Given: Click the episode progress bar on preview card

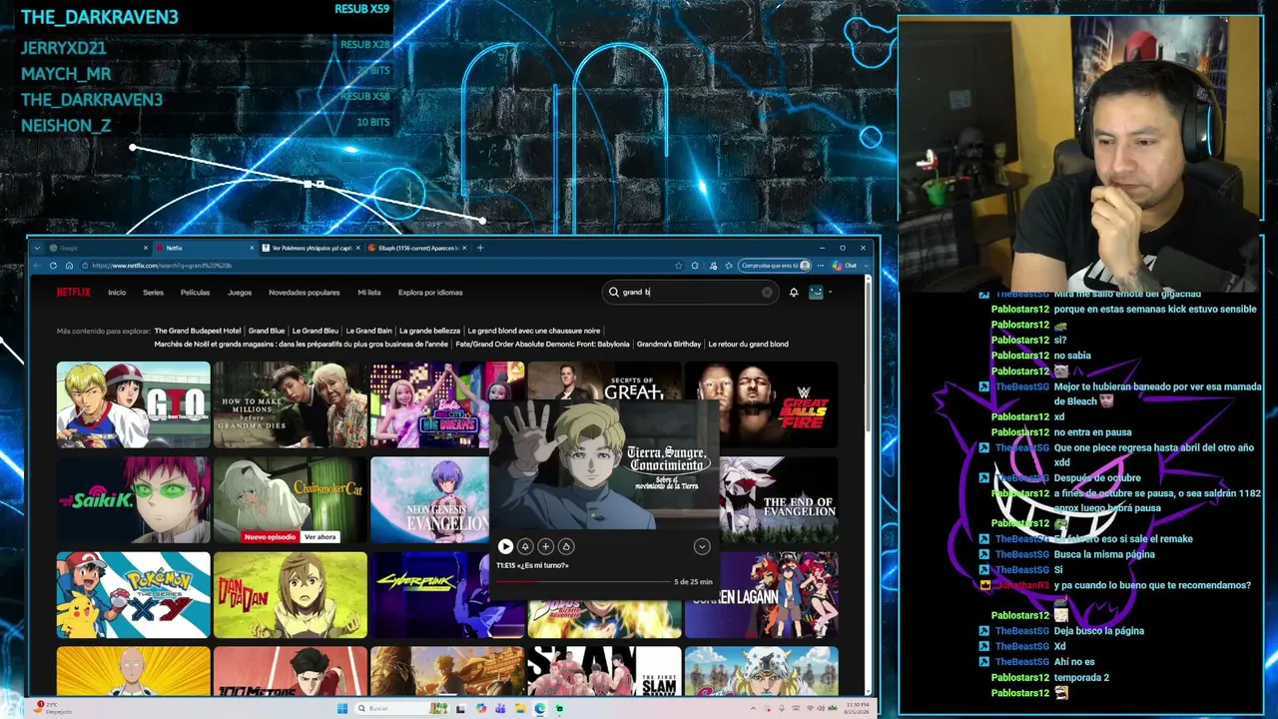Looking at the screenshot, I should tap(583, 581).
